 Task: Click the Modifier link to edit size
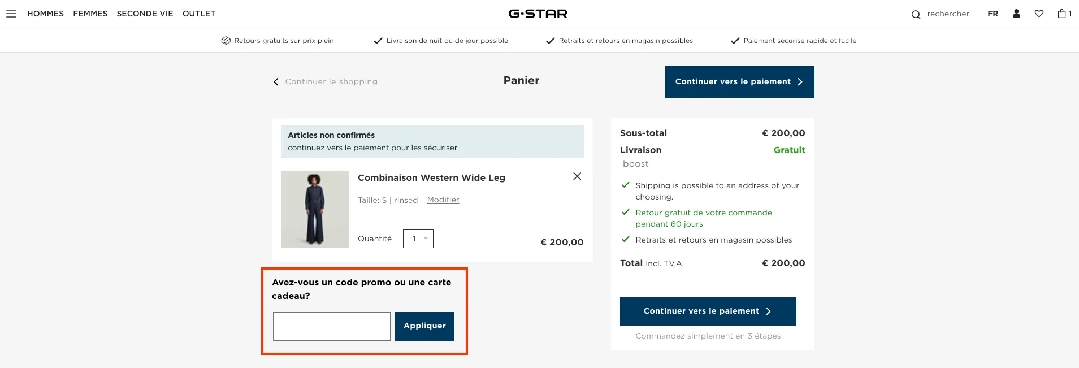click(x=443, y=200)
